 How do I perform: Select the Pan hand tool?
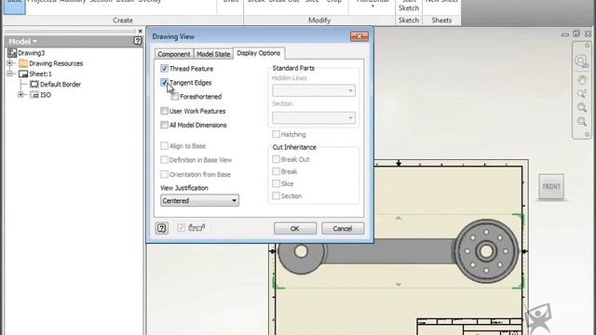click(581, 80)
